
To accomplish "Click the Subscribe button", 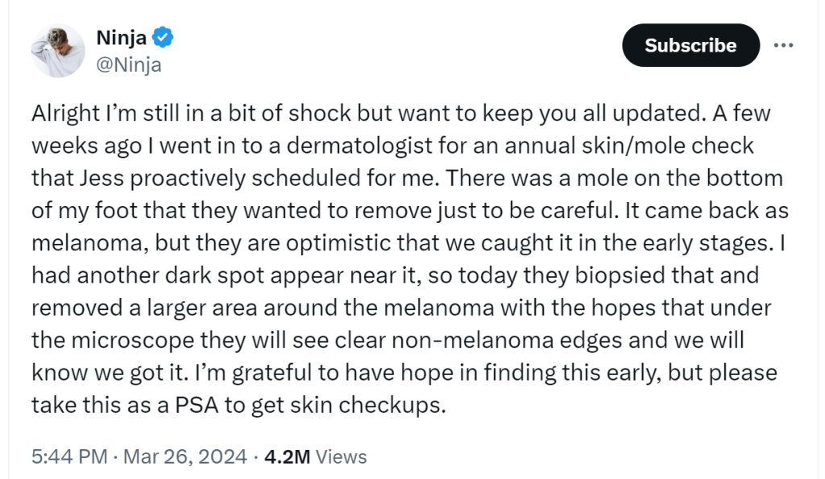I will pos(690,46).
